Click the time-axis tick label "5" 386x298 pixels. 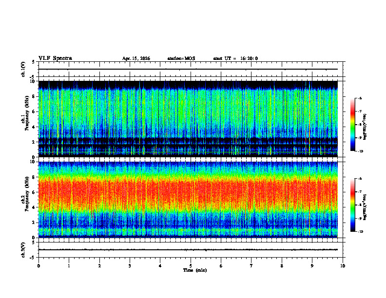tap(191, 266)
